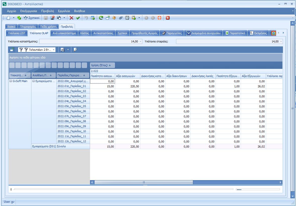Click the Αξία εισαγωγών column header
The width and height of the screenshot is (296, 206).
(x=128, y=76)
